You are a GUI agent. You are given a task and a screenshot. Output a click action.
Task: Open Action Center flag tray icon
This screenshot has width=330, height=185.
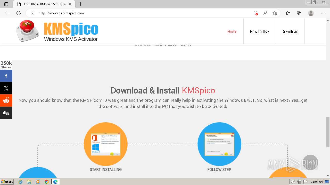tap(306, 182)
